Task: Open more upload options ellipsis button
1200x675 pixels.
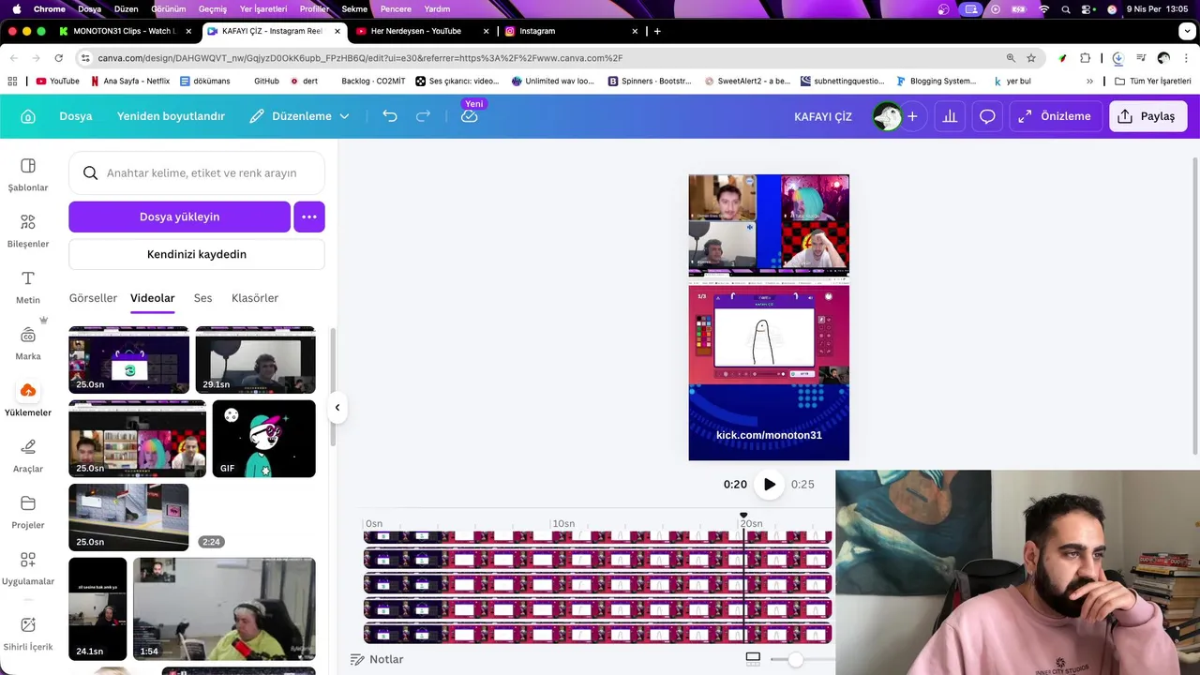Action: (x=309, y=217)
